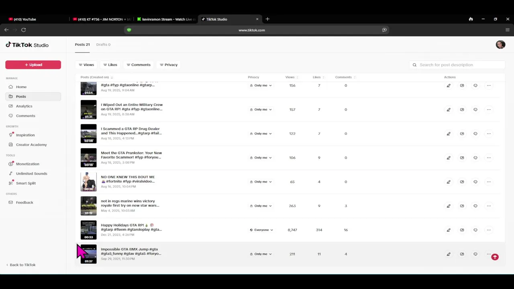Screen dimensions: 514x289
Task: Open Unlimited Sounds in the sidebar
Action: pos(33,173)
